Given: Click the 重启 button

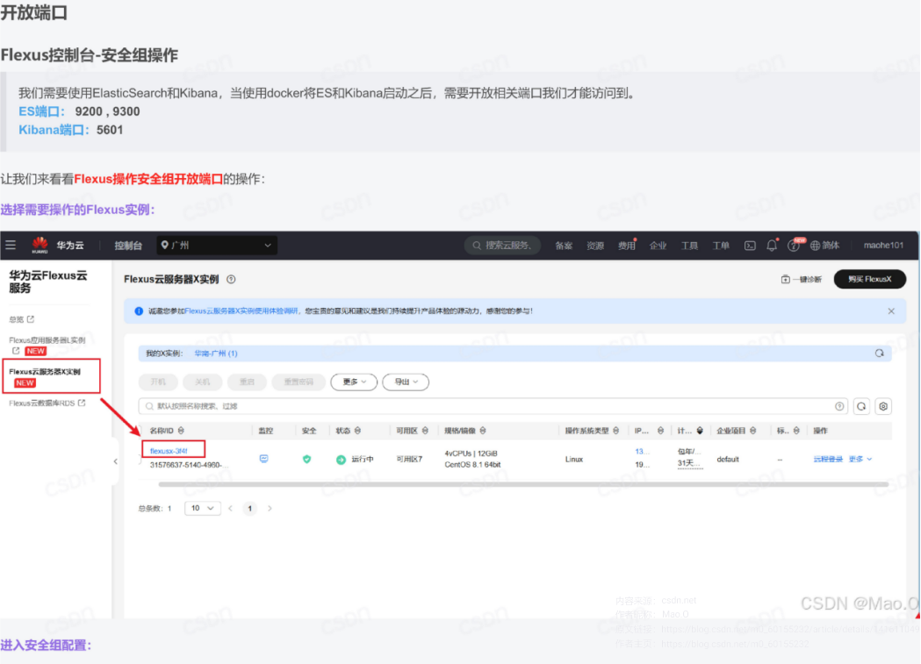Looking at the screenshot, I should [248, 382].
